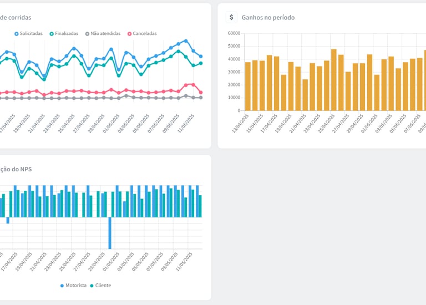Image resolution: width=426 pixels, height=305 pixels.
Task: Click the Ganhos no período title
Action: [268, 17]
